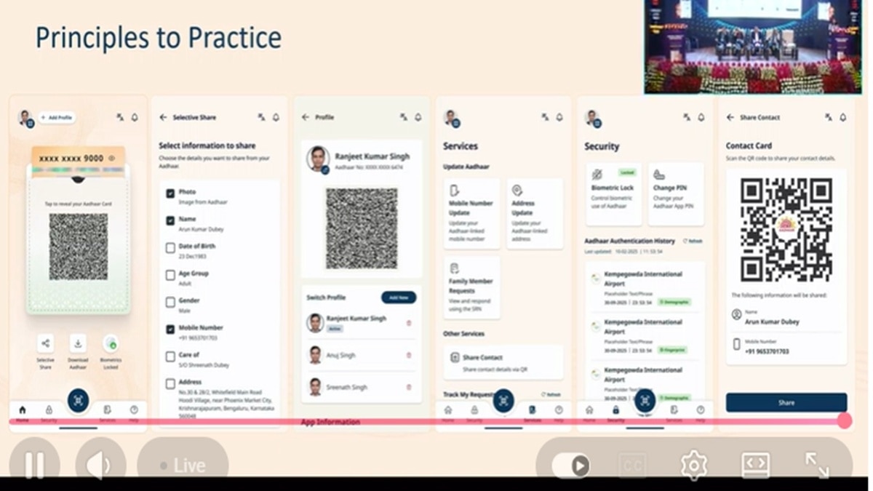The image size is (873, 491).
Task: Turn on closed captions
Action: pyautogui.click(x=632, y=465)
